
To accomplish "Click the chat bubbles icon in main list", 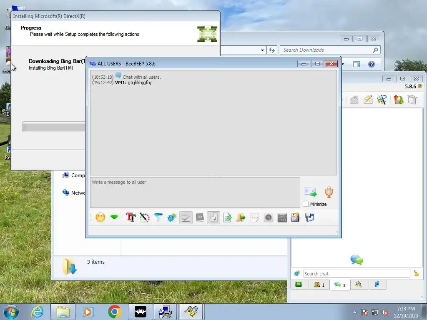I will coord(357,260).
